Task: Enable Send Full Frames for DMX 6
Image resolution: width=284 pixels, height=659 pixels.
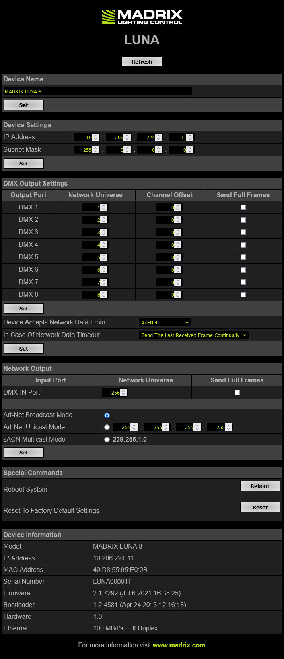Action: point(243,270)
